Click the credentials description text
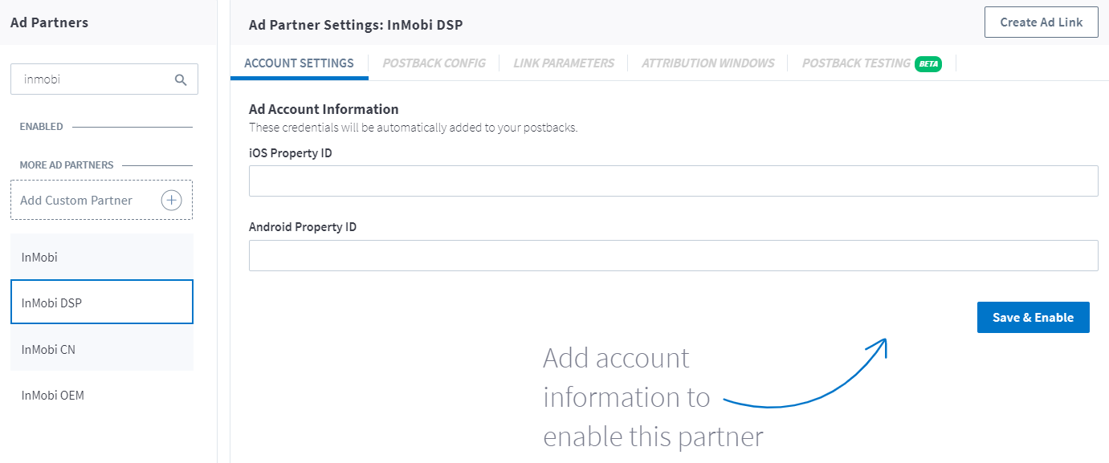1109x463 pixels. point(414,128)
